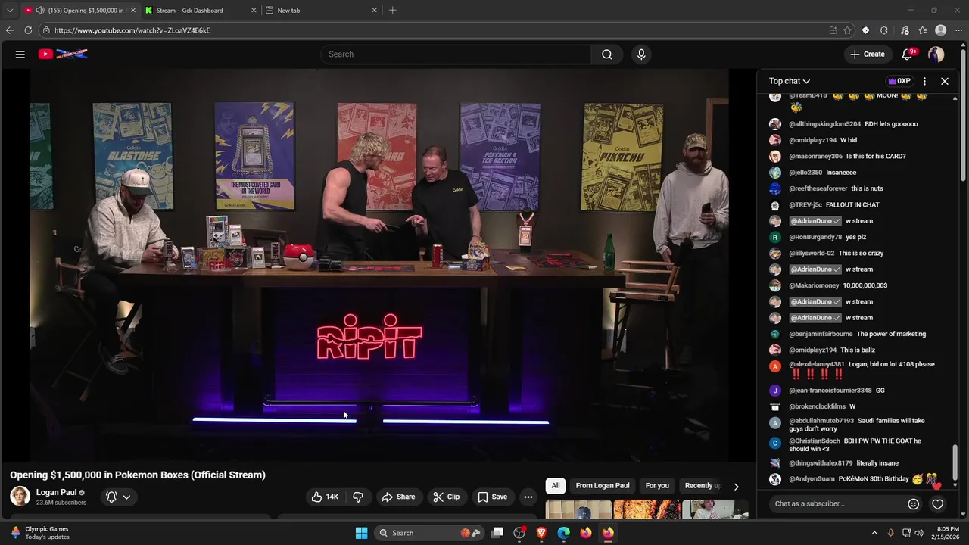Show hidden system tray icons chevron

[874, 533]
